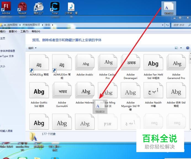Select the Adobe Devanagari font
191x159 pixels.
point(131,67)
